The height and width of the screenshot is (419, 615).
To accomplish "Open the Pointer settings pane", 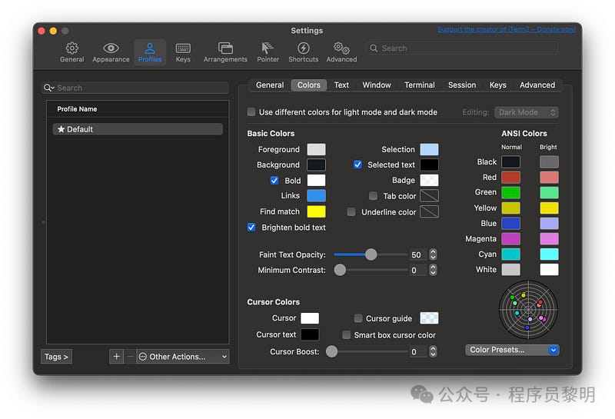I will 268,52.
